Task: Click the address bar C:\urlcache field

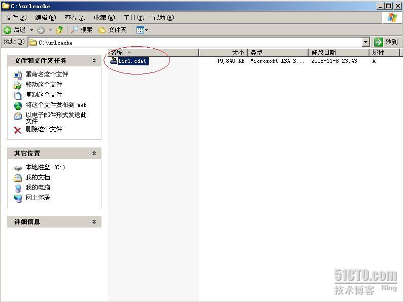Action: [x=195, y=43]
